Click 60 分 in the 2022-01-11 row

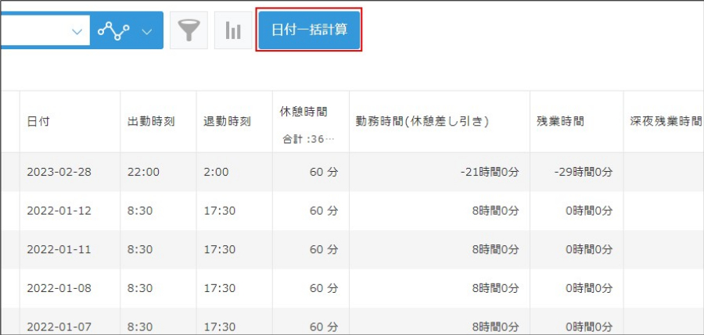click(323, 249)
